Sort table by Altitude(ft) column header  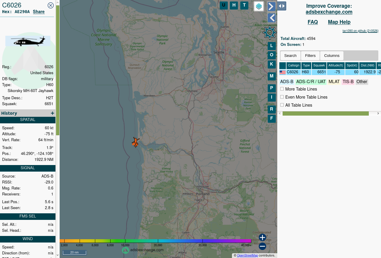tap(336, 66)
